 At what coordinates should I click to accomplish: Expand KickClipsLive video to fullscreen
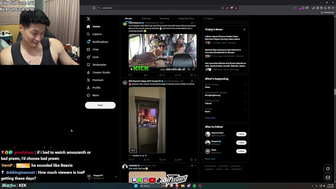(194, 69)
